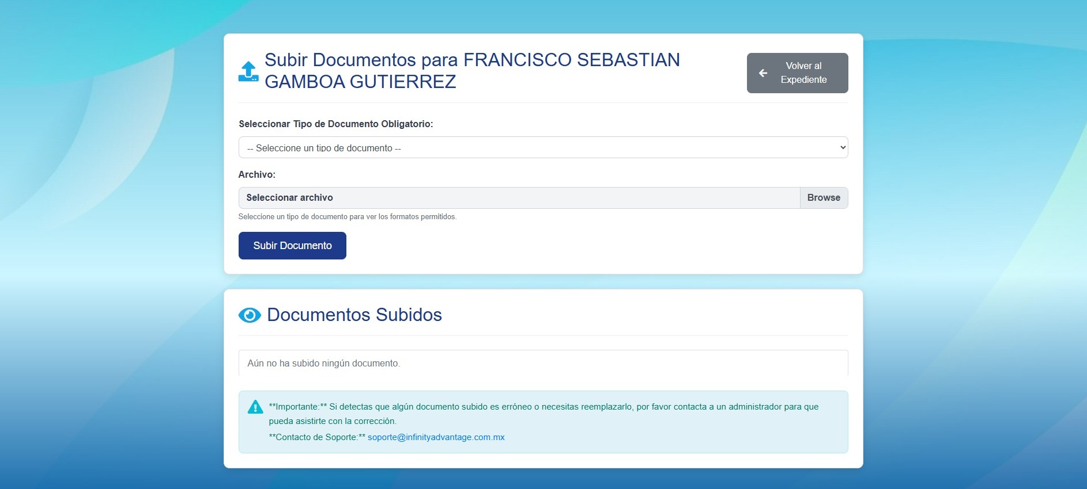
Task: Click the eye icon next to Documentos Subidos
Action: (250, 315)
